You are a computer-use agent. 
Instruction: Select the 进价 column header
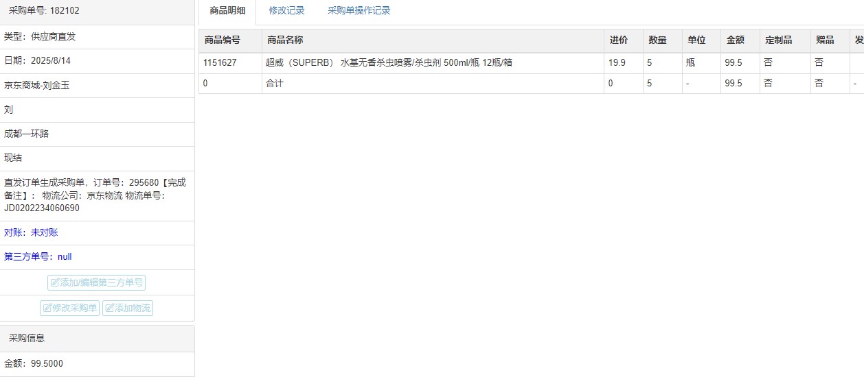(x=624, y=40)
